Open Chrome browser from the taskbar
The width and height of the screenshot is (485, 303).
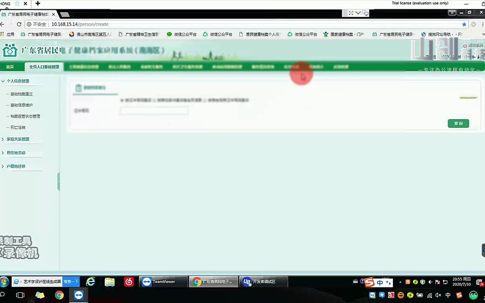tap(59, 295)
